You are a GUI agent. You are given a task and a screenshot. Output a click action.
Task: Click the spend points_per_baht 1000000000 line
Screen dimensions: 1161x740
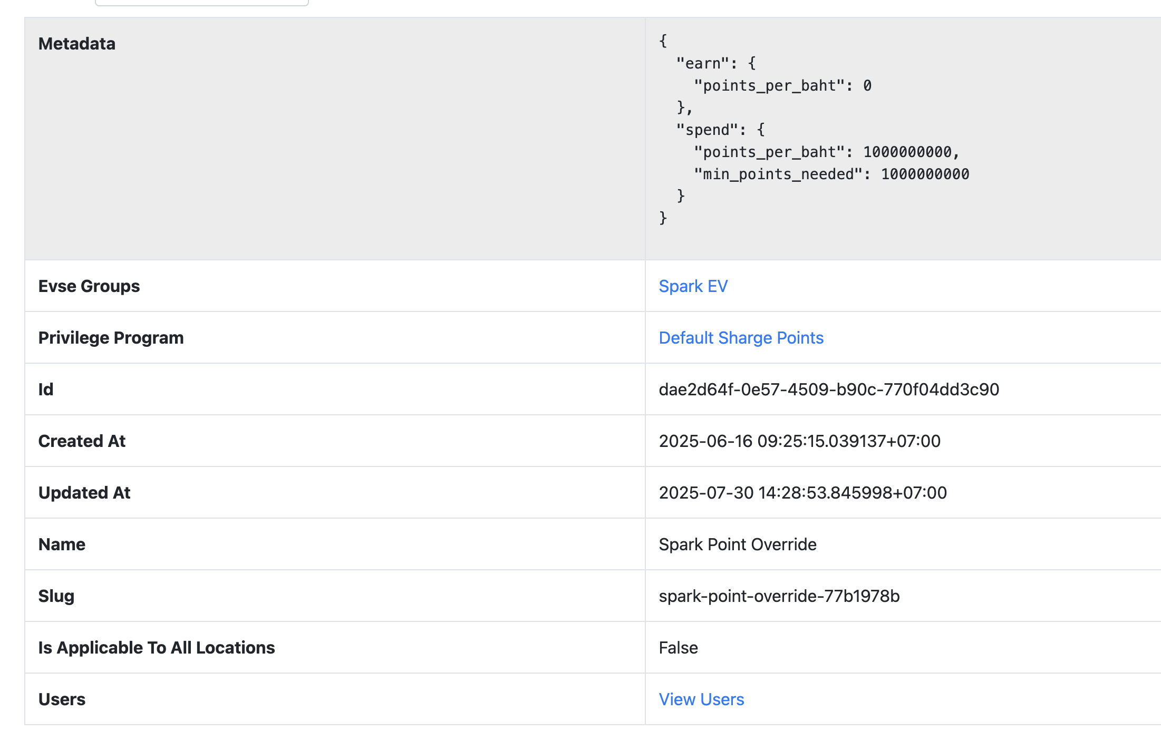click(826, 152)
